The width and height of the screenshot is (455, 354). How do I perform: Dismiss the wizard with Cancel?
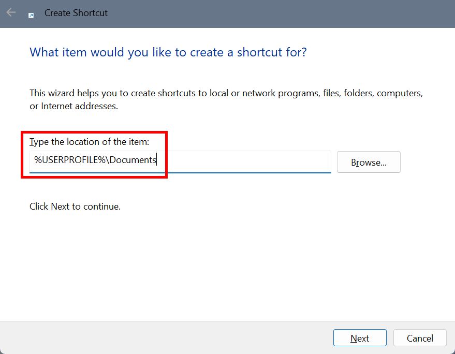pyautogui.click(x=420, y=338)
